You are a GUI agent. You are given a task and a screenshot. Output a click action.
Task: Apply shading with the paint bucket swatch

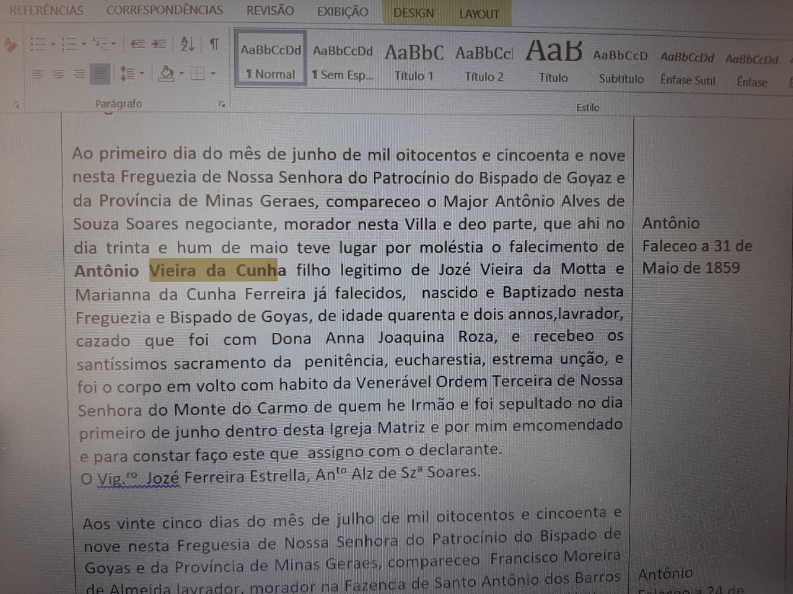tap(166, 74)
